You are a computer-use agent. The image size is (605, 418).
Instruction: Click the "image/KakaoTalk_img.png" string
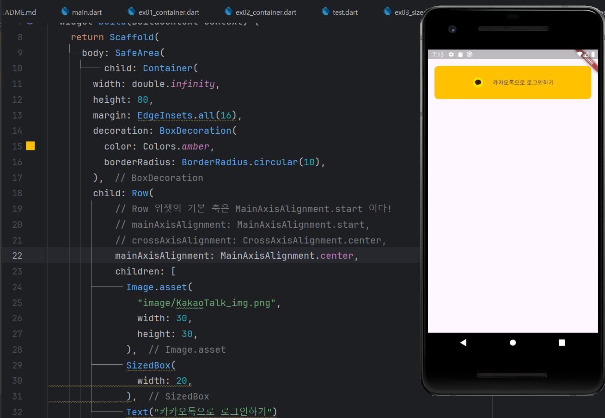click(207, 303)
